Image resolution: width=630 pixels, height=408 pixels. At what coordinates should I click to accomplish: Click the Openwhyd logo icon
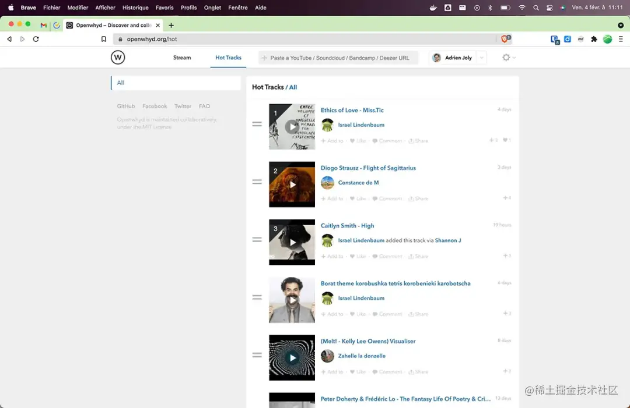point(118,57)
